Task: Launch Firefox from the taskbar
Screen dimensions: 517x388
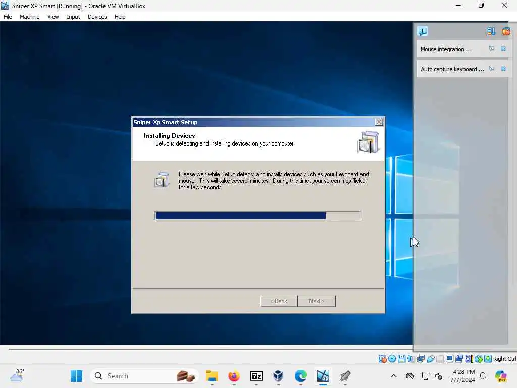Action: point(234,376)
